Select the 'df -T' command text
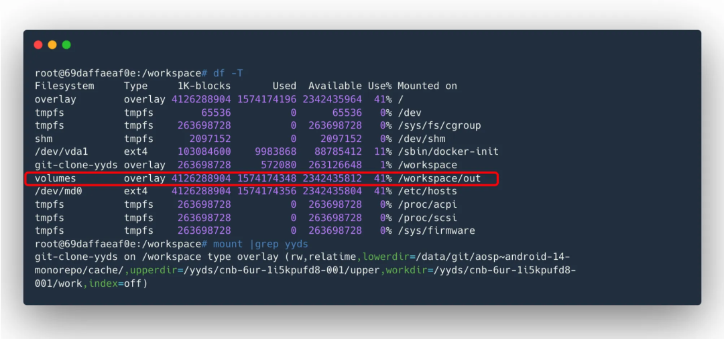 point(228,73)
